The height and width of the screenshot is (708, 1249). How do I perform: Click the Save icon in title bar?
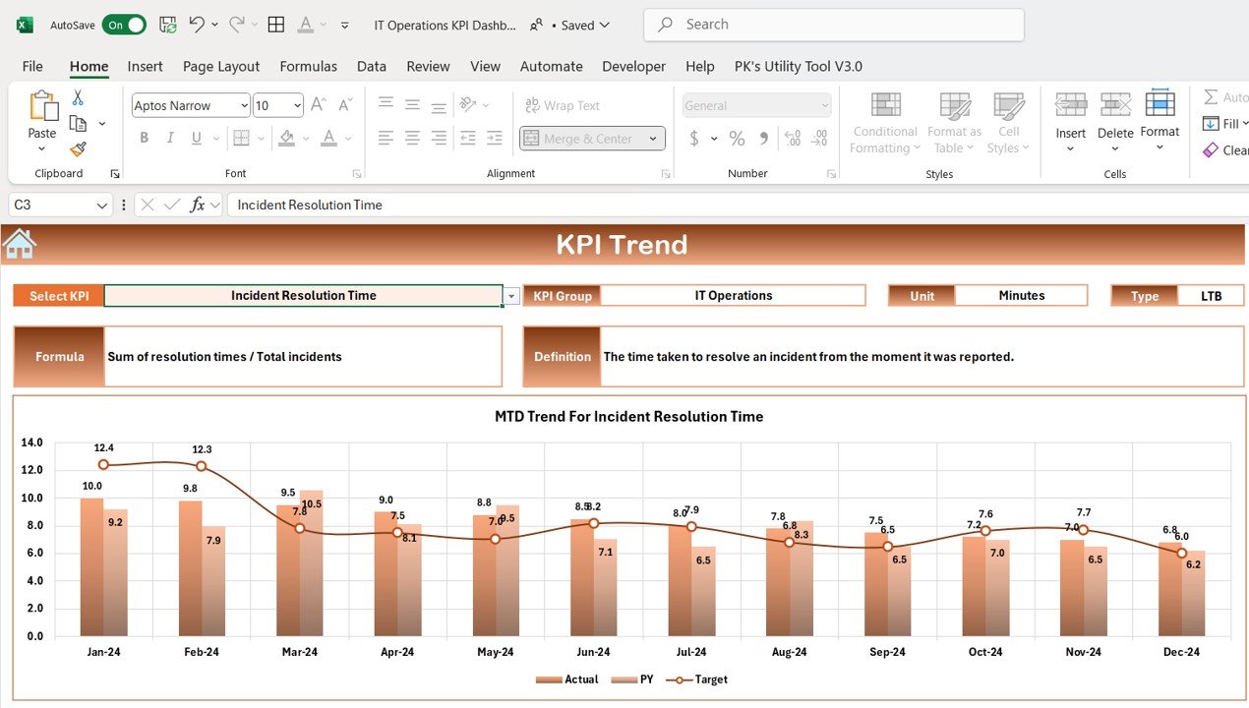point(168,25)
